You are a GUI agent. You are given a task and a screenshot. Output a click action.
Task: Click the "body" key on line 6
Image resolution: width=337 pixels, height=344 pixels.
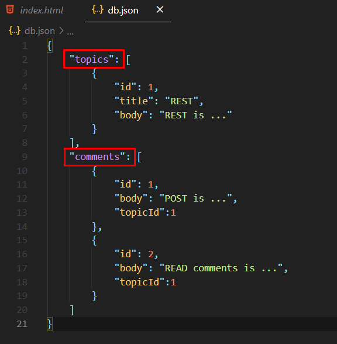pyautogui.click(x=131, y=115)
